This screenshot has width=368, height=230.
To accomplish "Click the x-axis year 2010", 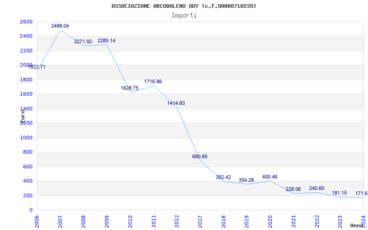I will (x=130, y=222).
